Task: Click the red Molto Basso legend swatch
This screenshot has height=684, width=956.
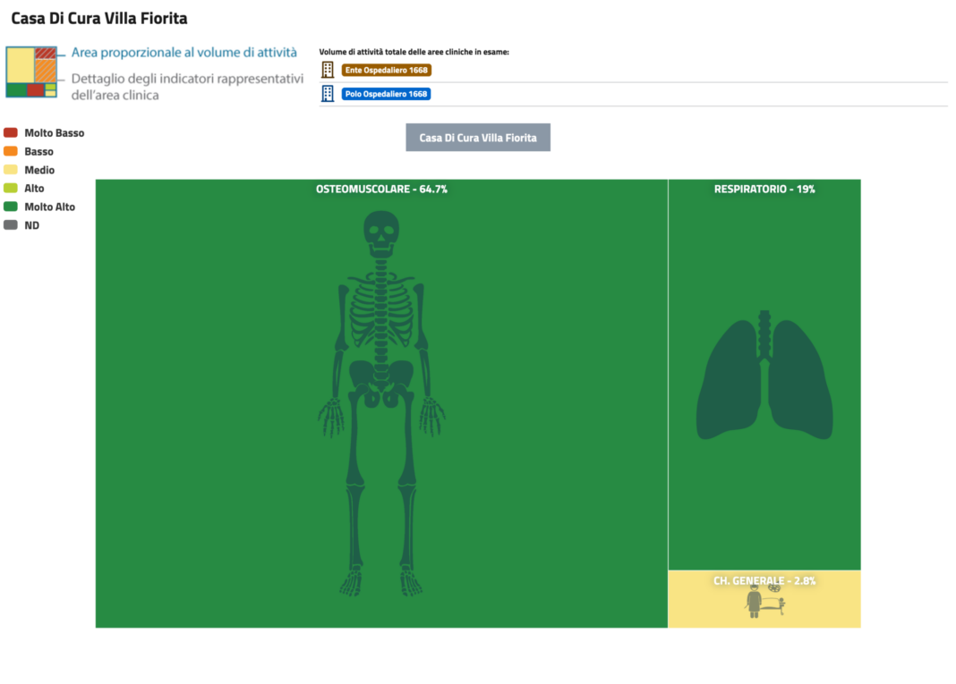Action: pyautogui.click(x=11, y=132)
